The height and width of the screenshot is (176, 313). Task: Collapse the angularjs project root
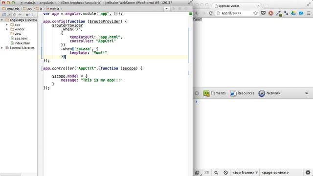tap(2, 20)
